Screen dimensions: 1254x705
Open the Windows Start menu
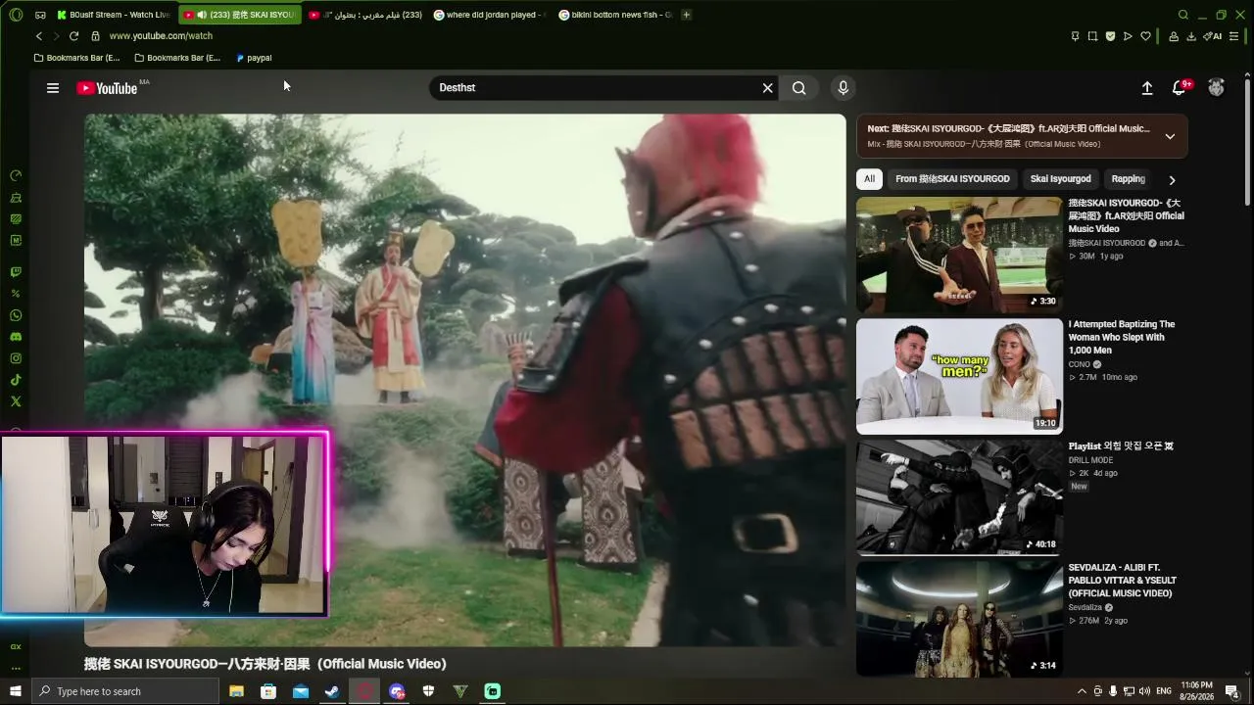point(16,691)
